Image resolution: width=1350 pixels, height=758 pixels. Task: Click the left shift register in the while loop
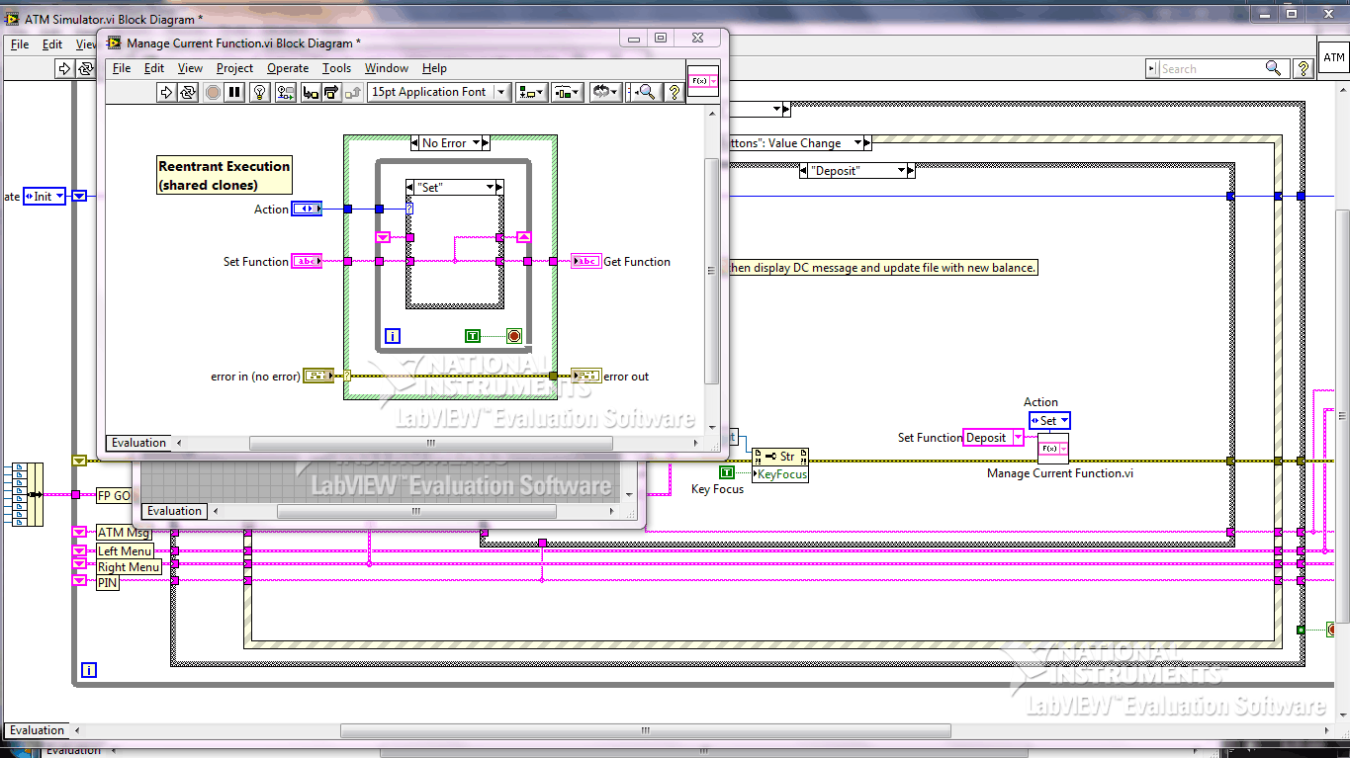tap(384, 237)
